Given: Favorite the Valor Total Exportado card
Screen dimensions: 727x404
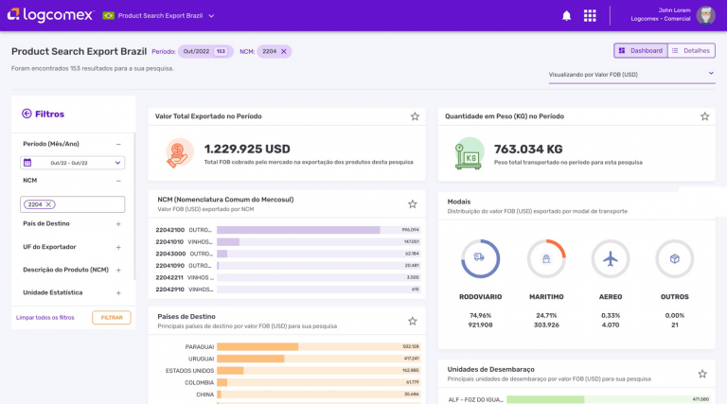Looking at the screenshot, I should tap(415, 116).
